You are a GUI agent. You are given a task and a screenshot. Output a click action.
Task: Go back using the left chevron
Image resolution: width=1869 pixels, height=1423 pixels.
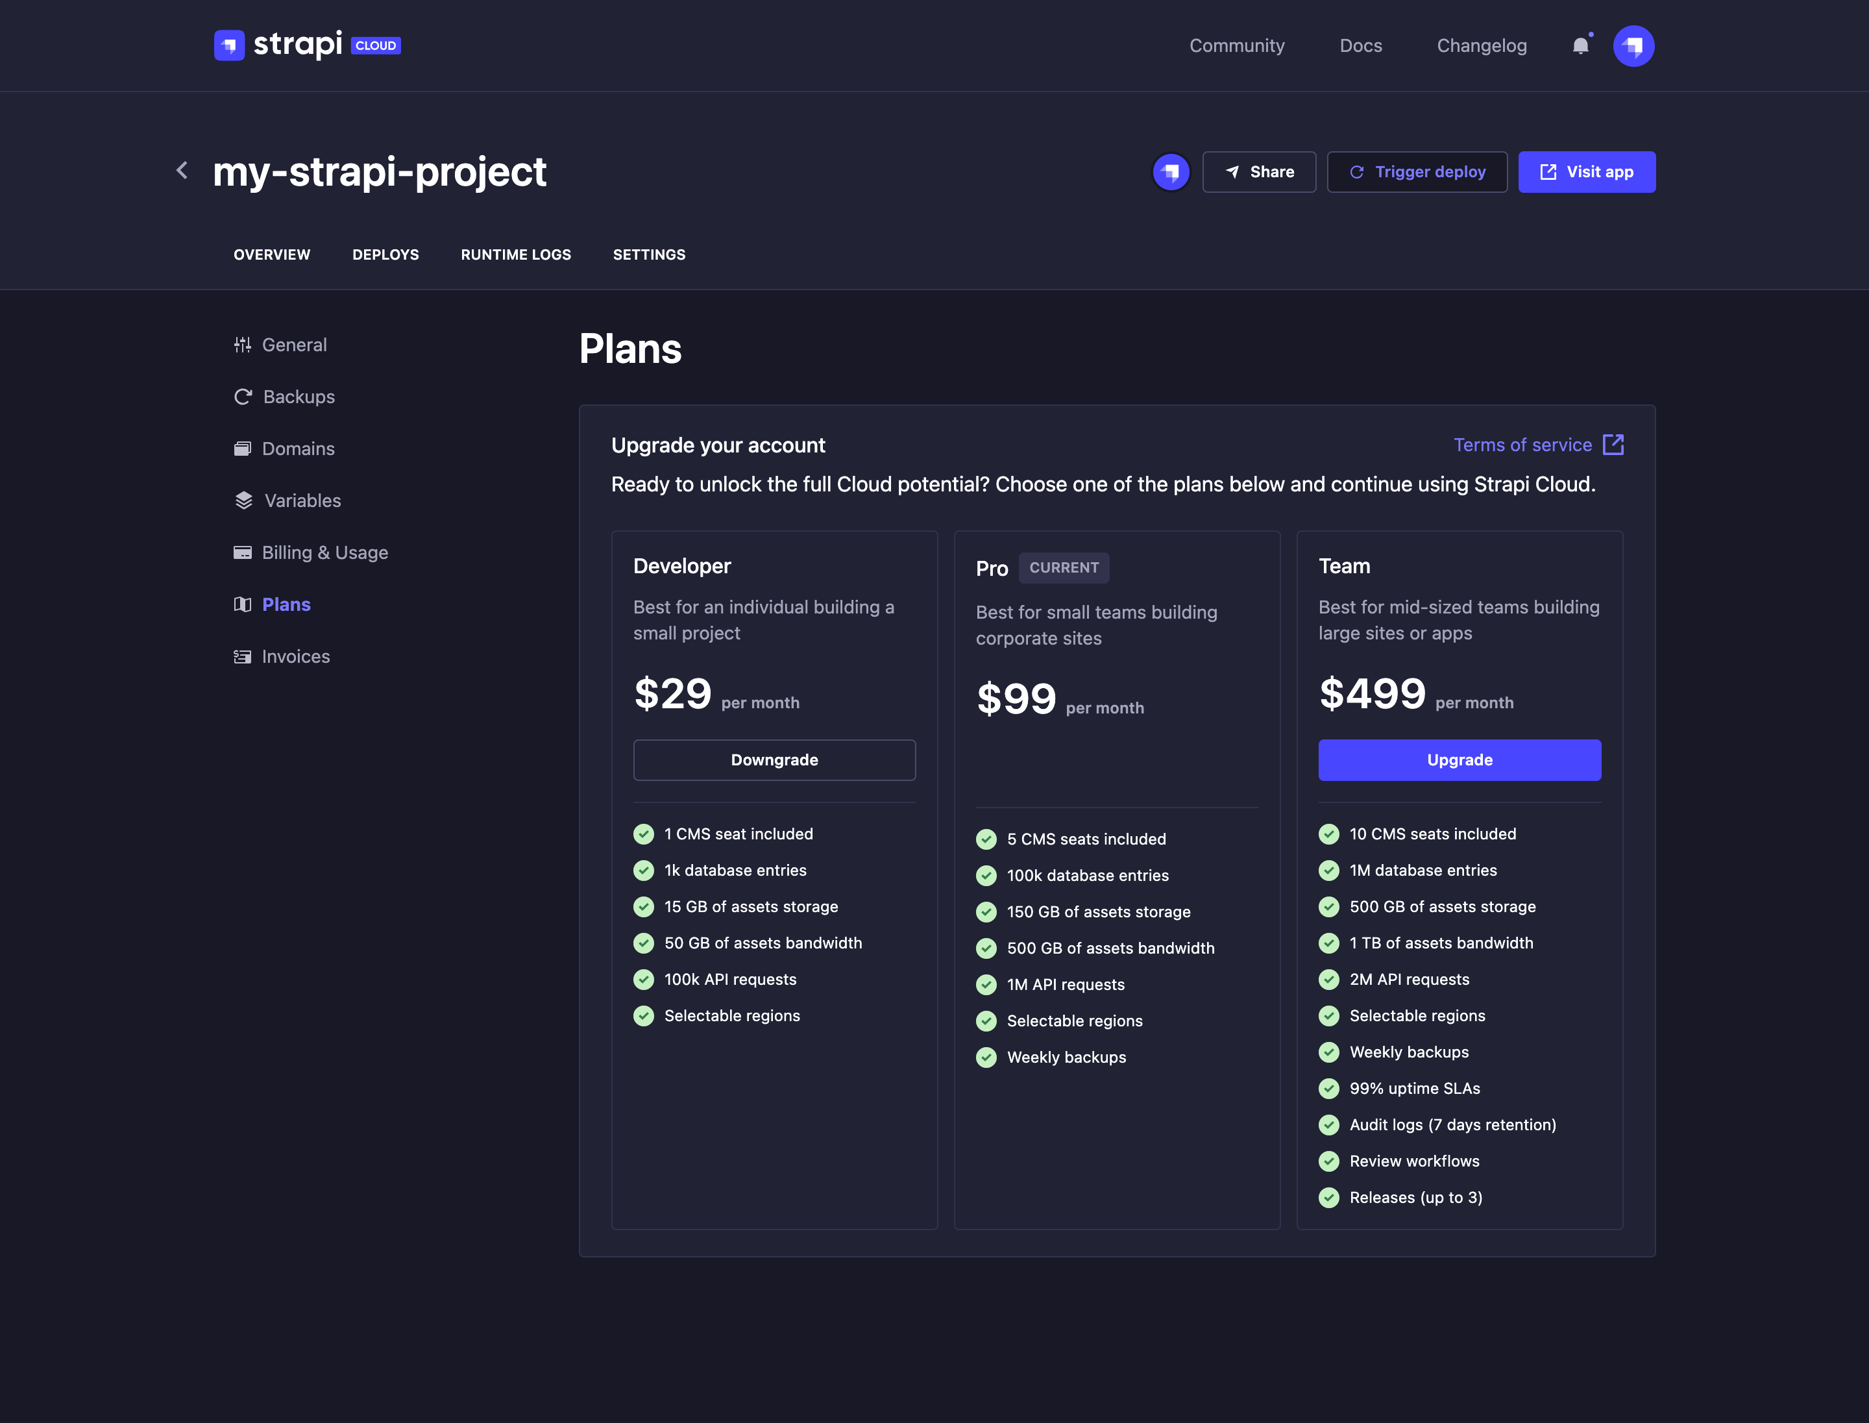pos(182,170)
